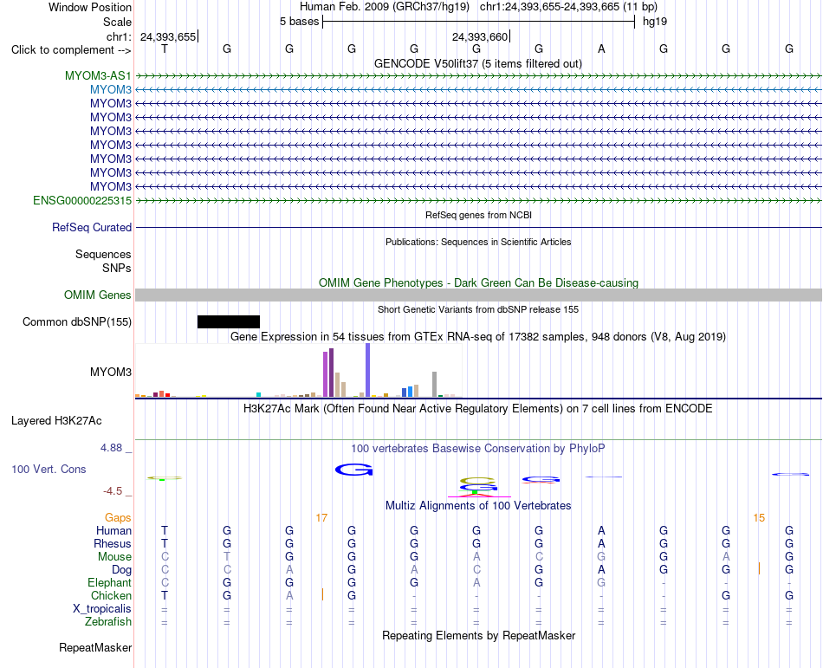Select the MYOM3-AS1 track label
Viewport: 823px width, 668px height.
[98, 75]
